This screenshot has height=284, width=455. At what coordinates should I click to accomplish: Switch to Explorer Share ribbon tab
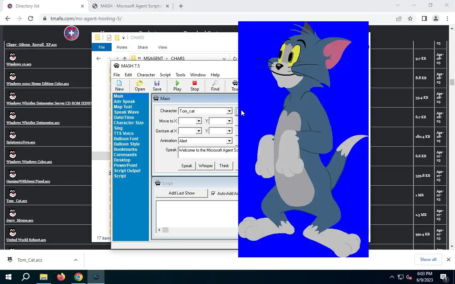pyautogui.click(x=143, y=47)
